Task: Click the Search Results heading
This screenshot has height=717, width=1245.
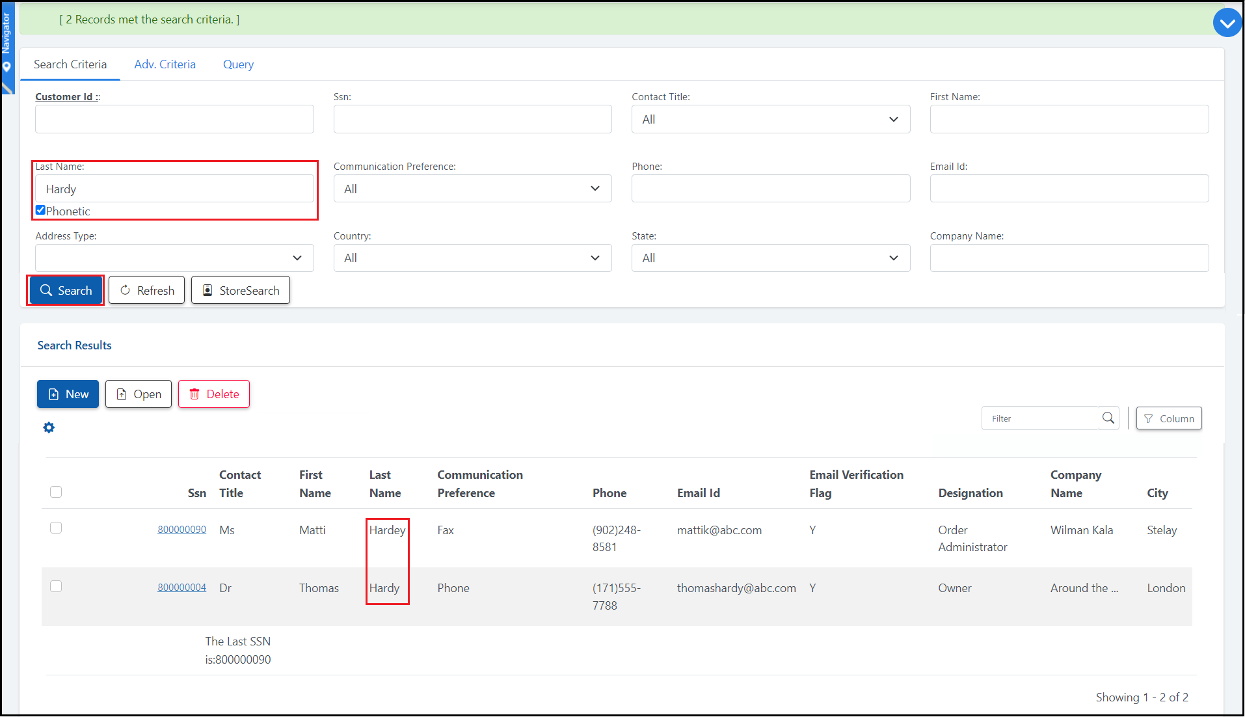Action: click(x=74, y=345)
